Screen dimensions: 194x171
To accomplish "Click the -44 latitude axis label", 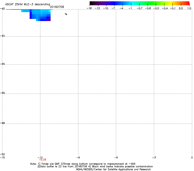I will tap(2, 64).
